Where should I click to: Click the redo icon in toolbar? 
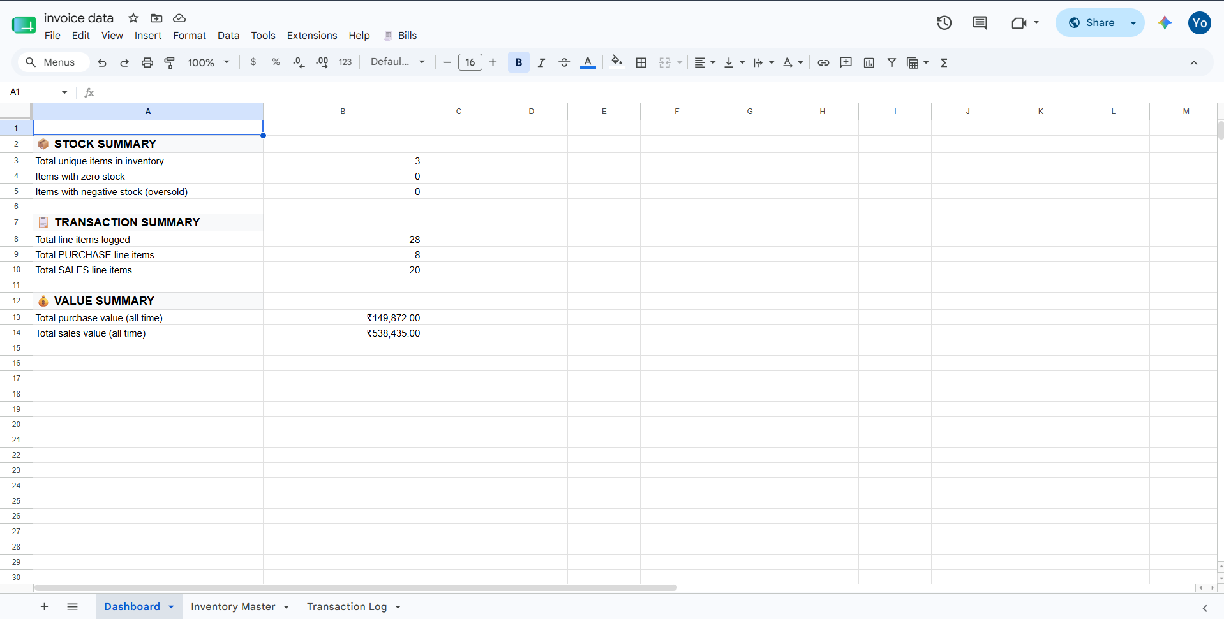point(124,62)
